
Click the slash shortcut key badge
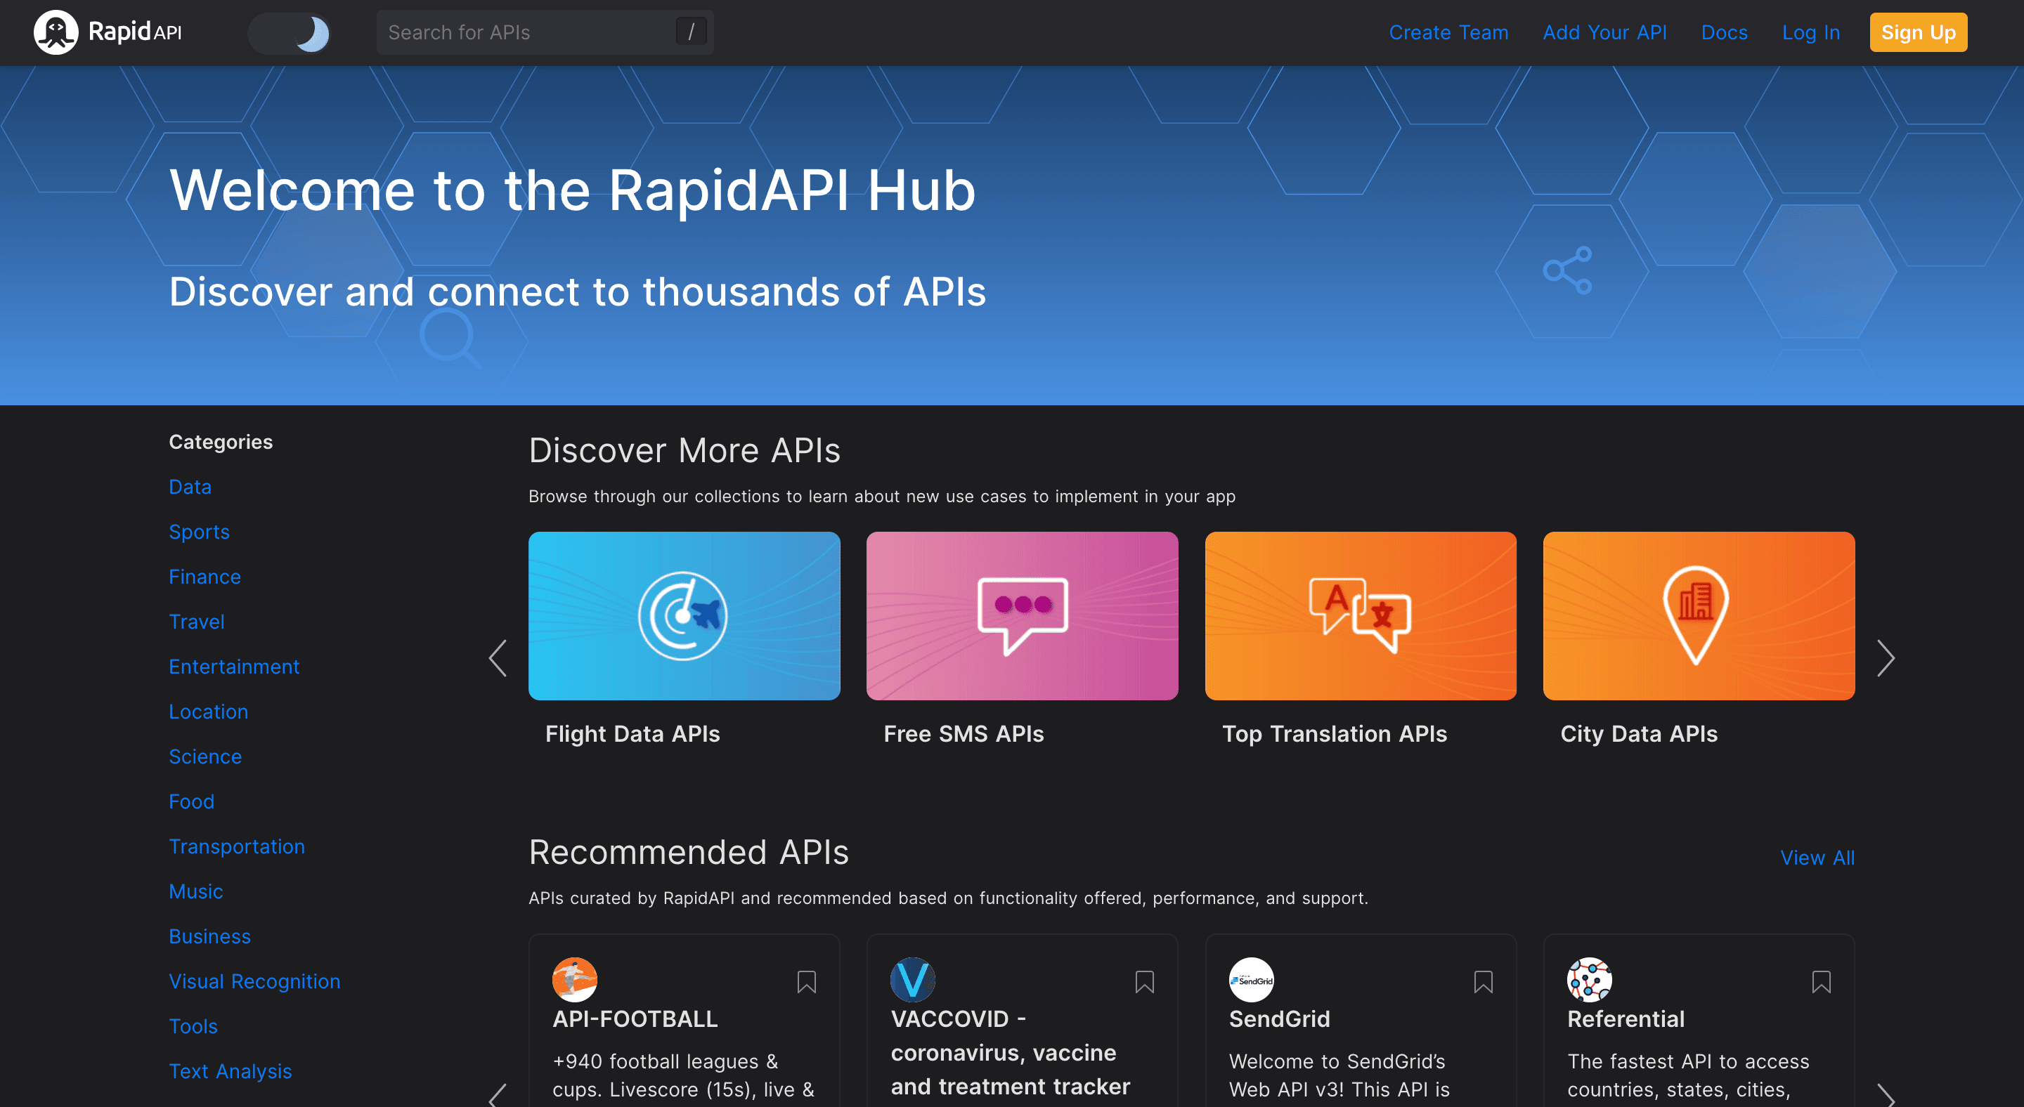[691, 32]
